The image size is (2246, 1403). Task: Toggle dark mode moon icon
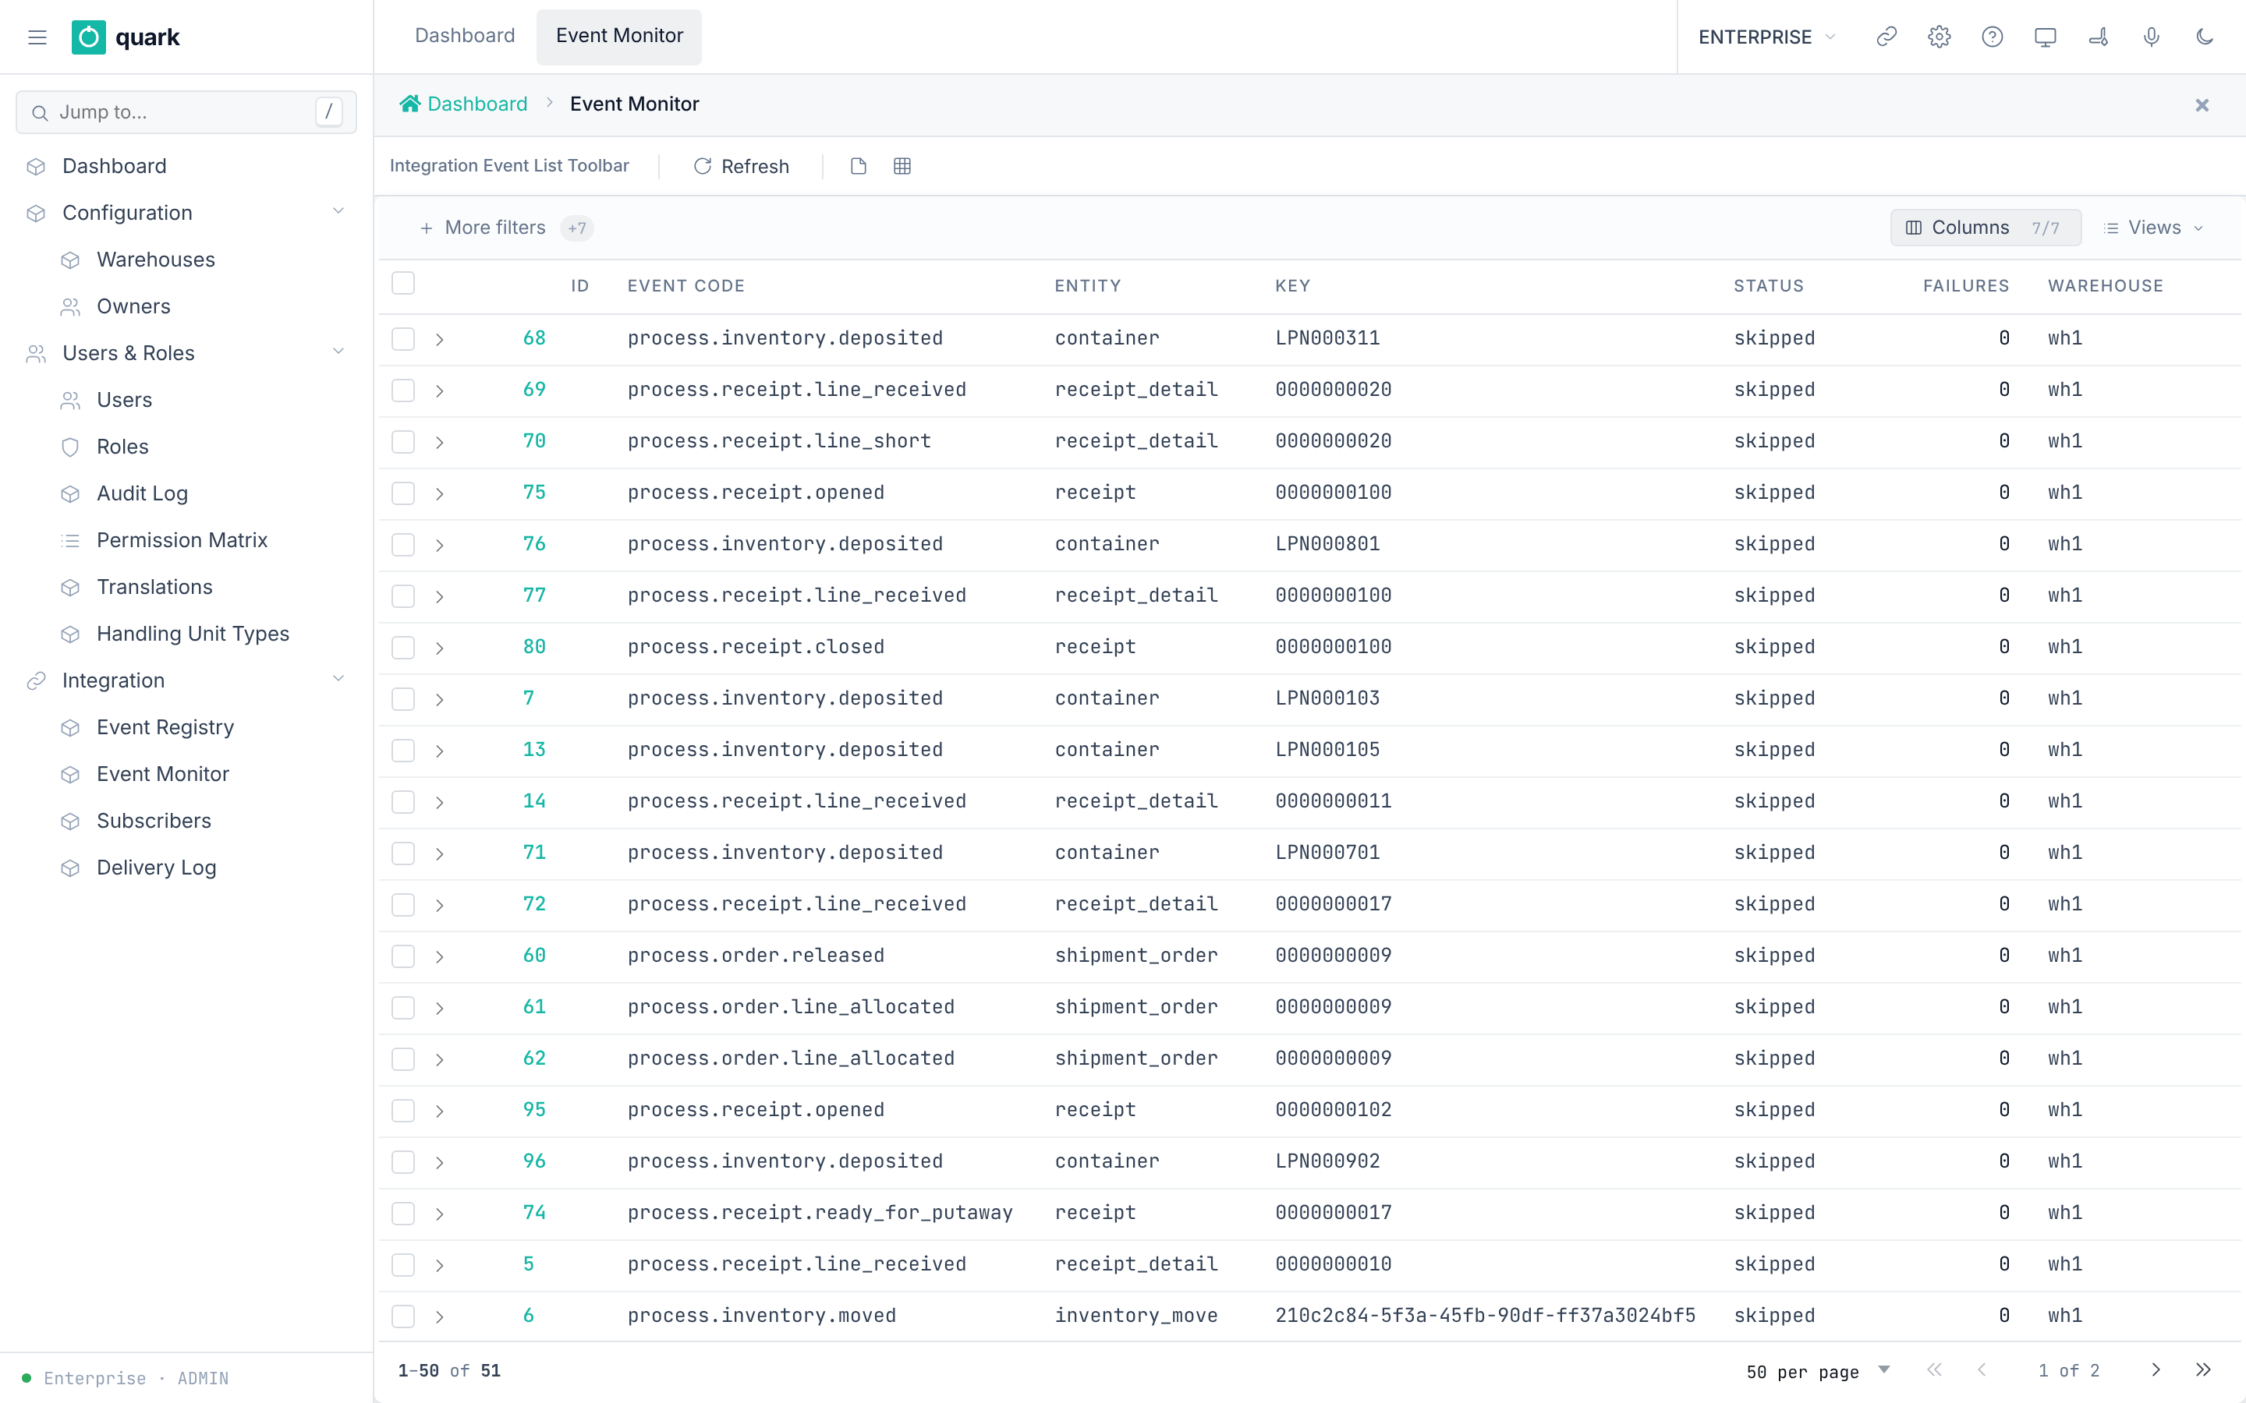(x=2204, y=37)
